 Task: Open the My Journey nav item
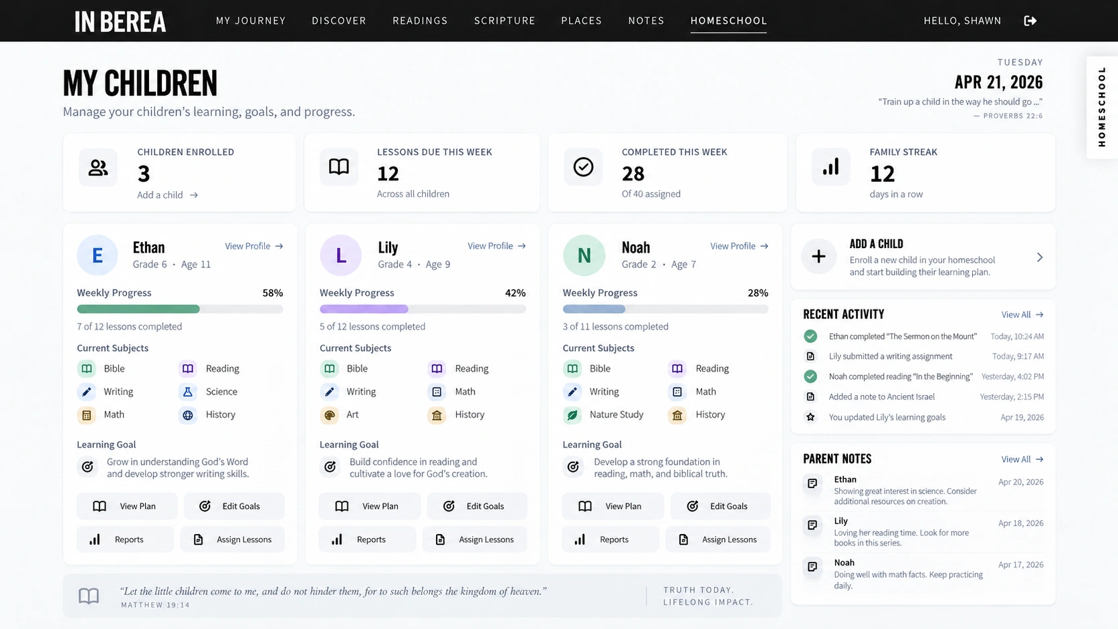tap(251, 21)
